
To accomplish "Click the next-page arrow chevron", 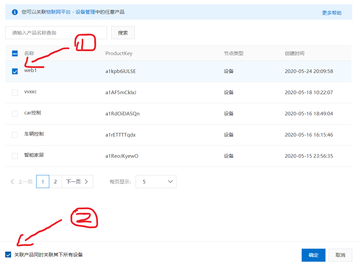I will 86,182.
